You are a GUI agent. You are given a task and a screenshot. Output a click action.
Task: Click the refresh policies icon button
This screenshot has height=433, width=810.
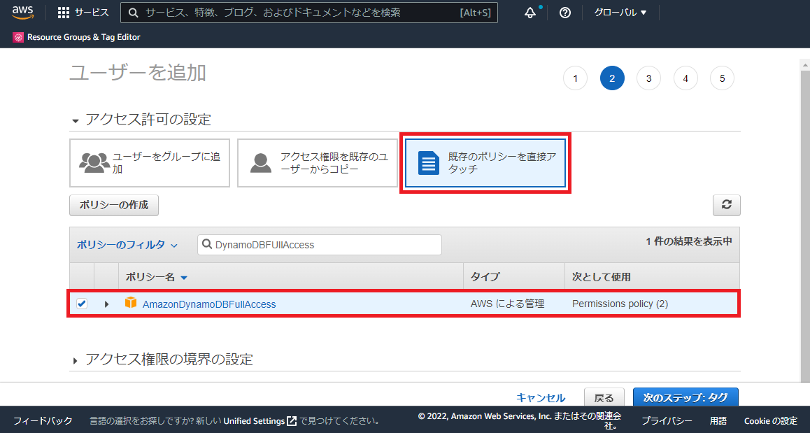click(x=726, y=205)
